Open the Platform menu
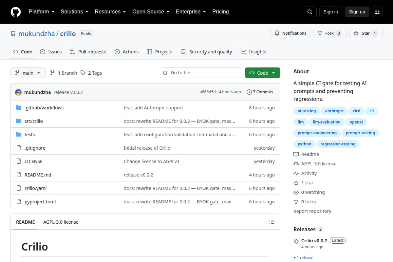393x262 pixels. [41, 11]
